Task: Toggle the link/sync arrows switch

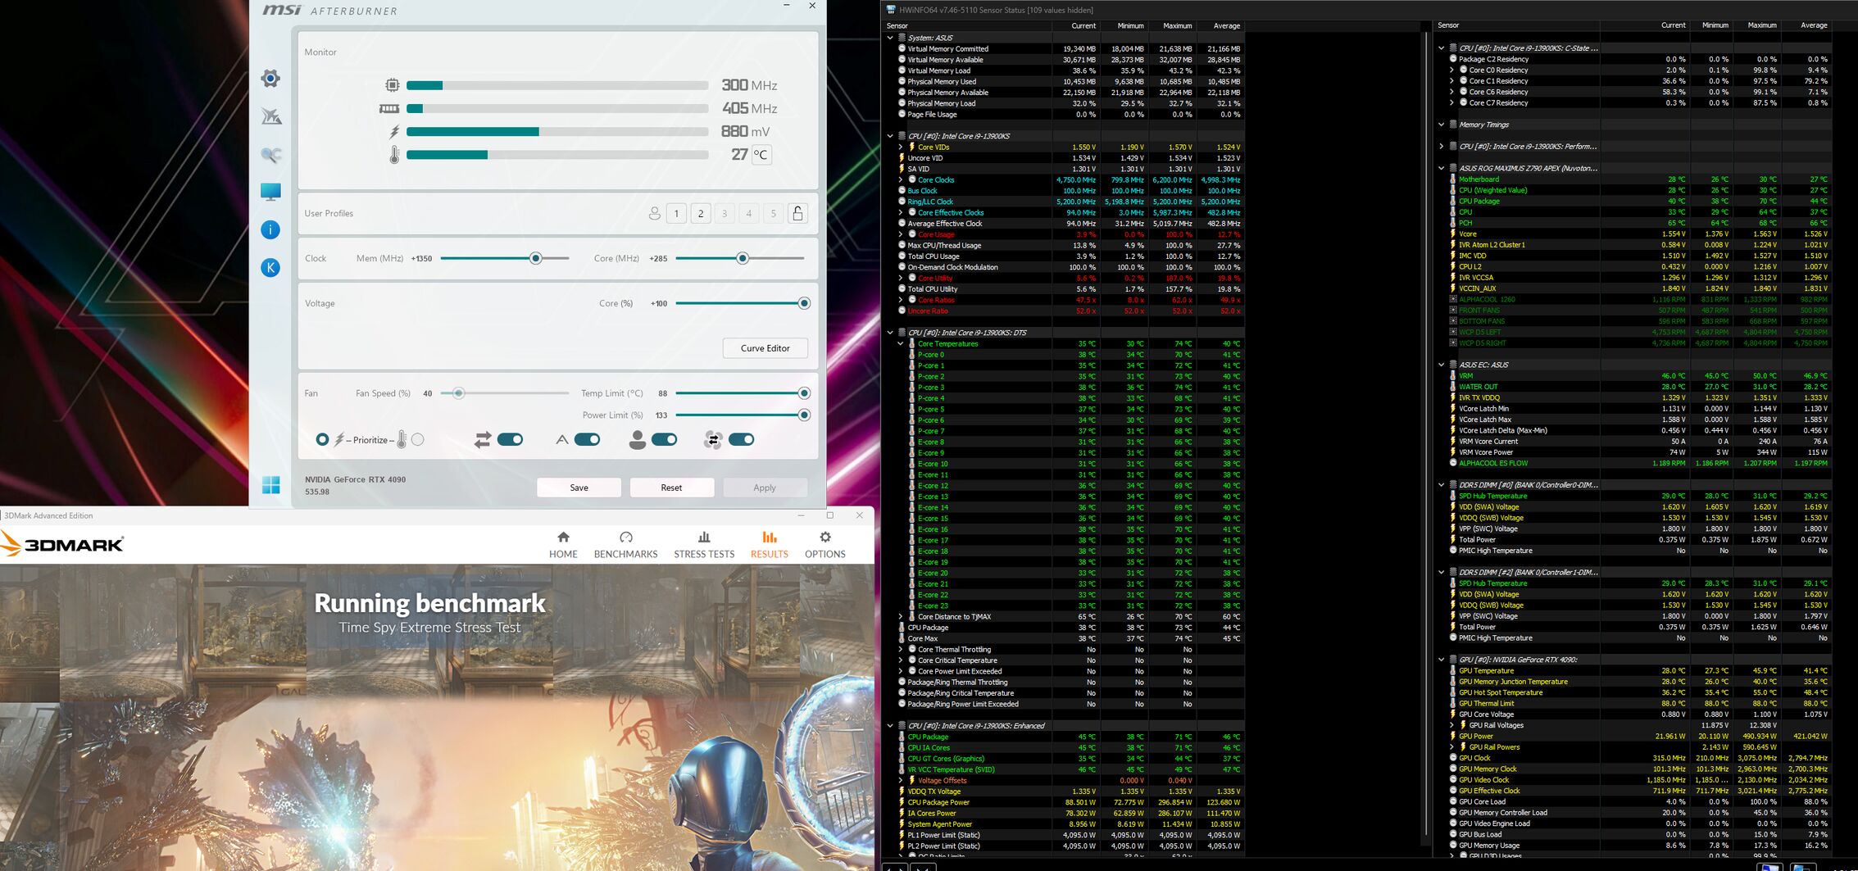Action: point(510,440)
